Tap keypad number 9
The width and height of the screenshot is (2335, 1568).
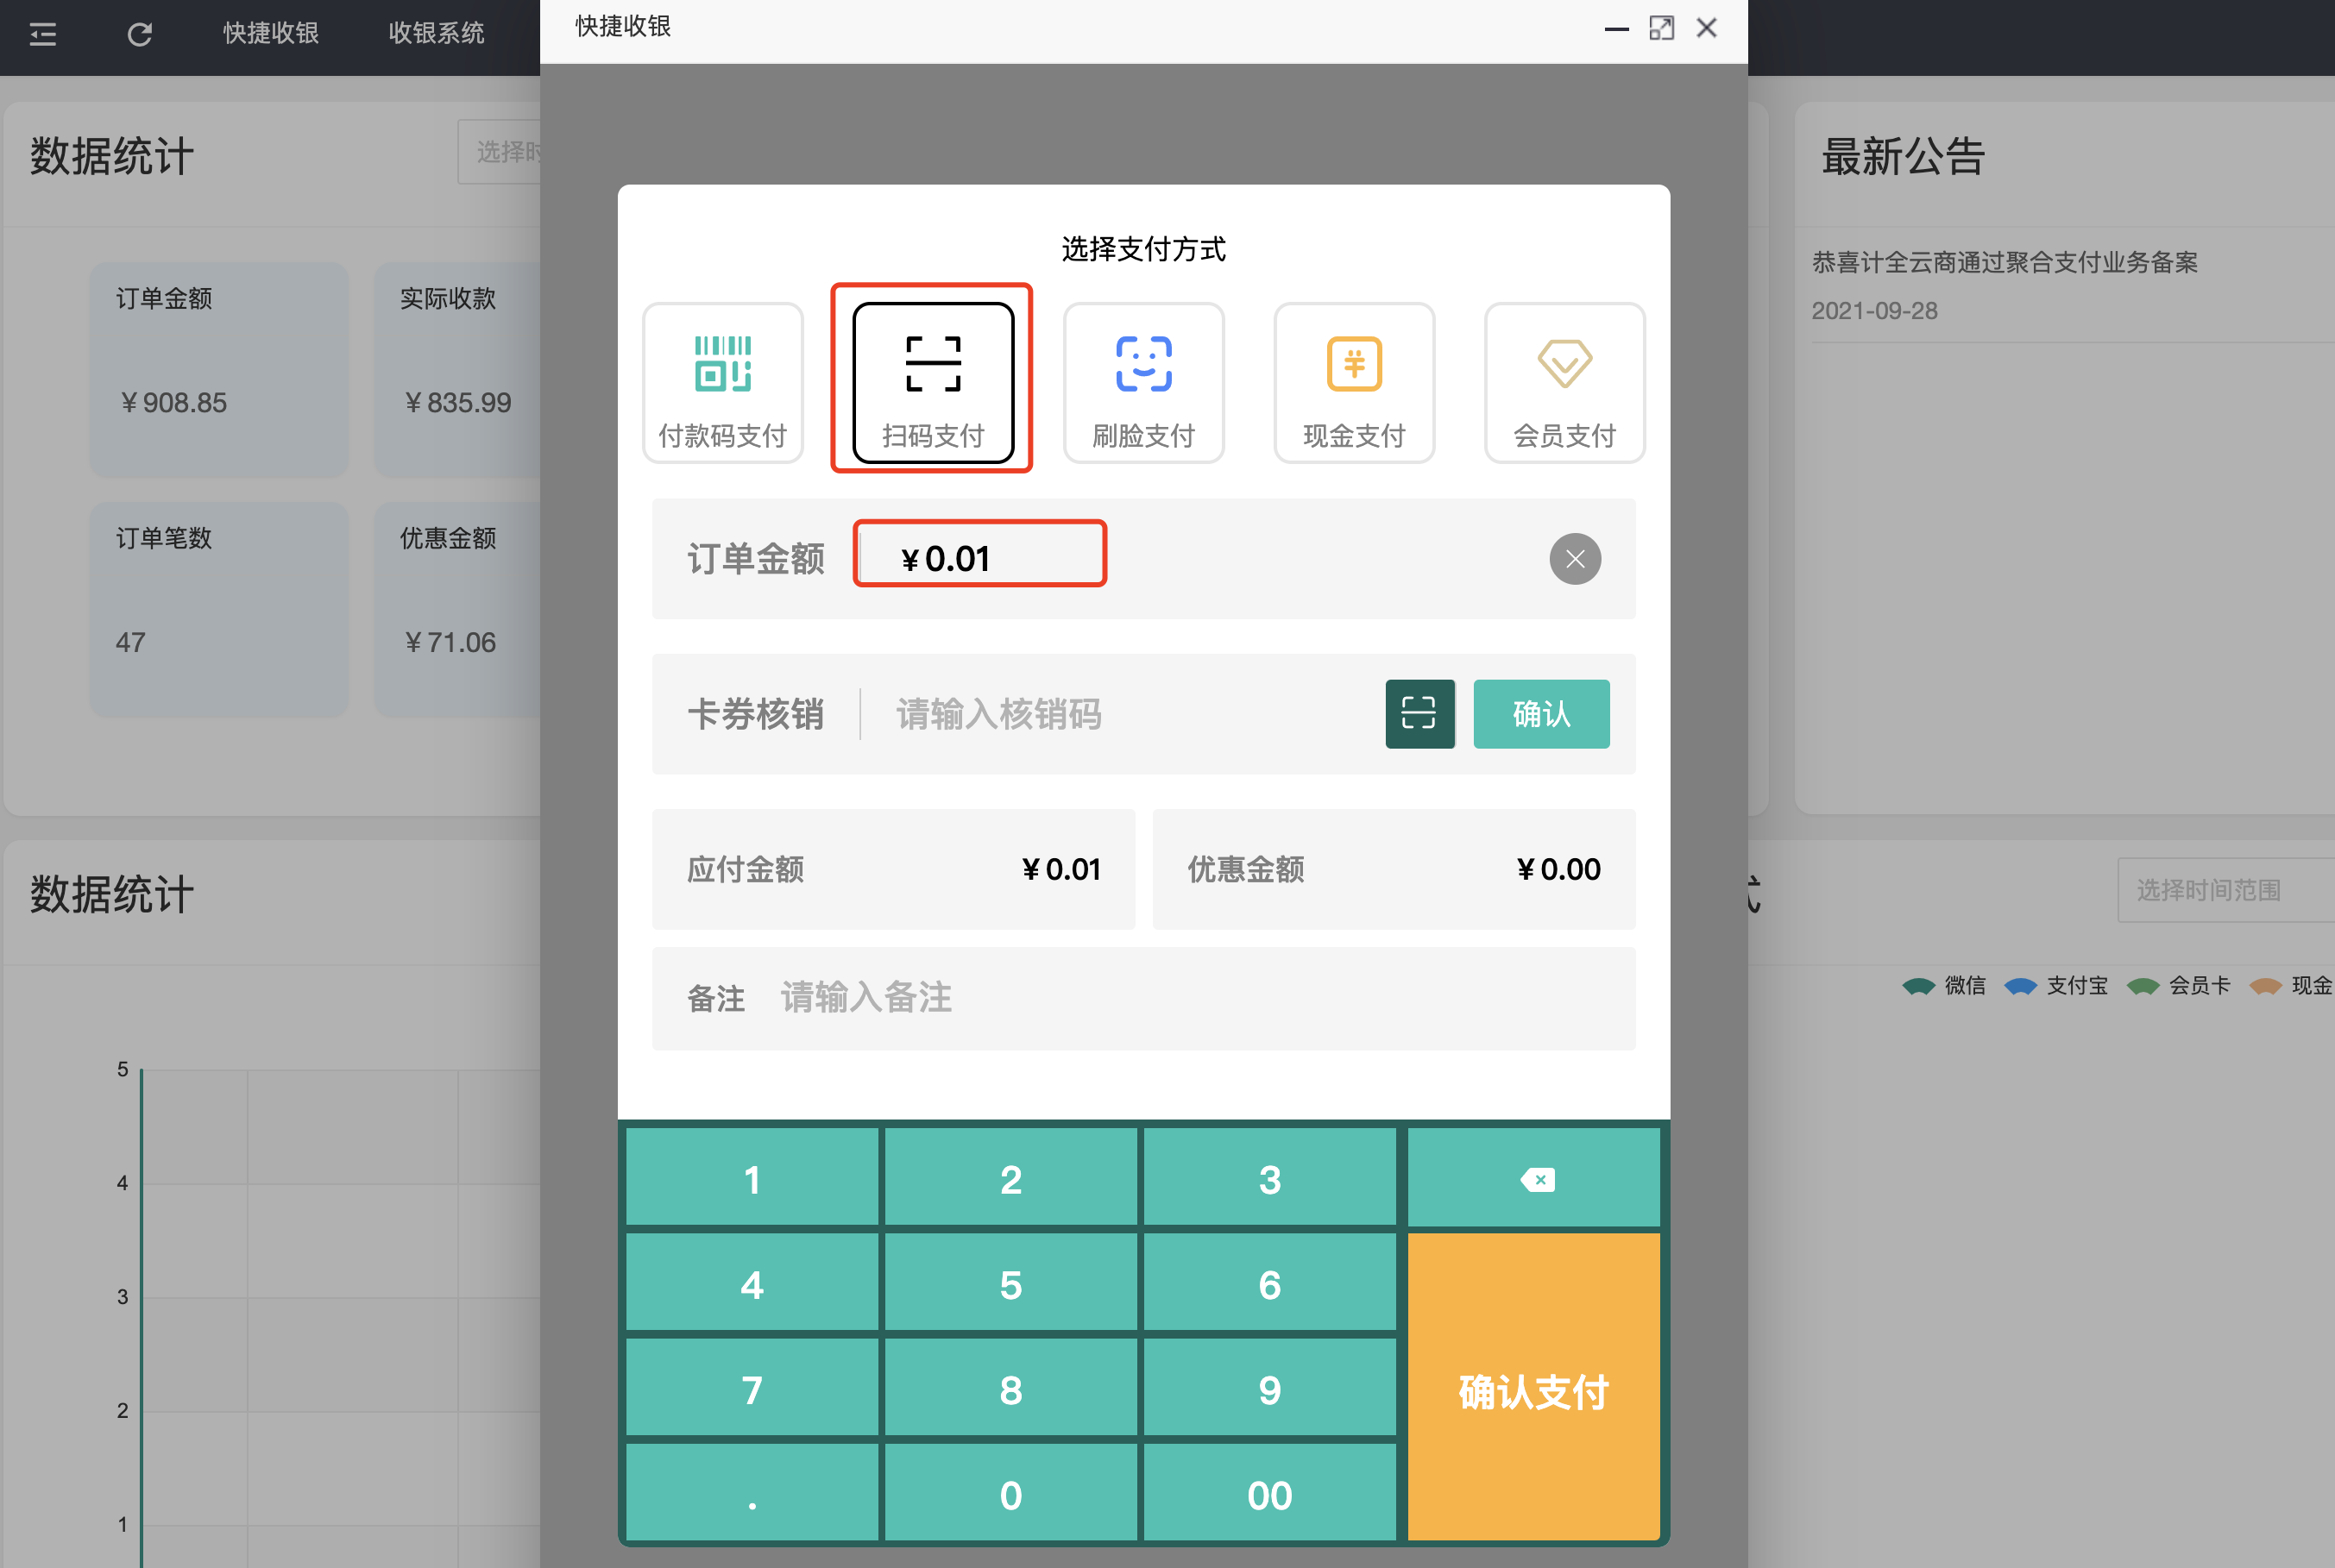point(1269,1389)
